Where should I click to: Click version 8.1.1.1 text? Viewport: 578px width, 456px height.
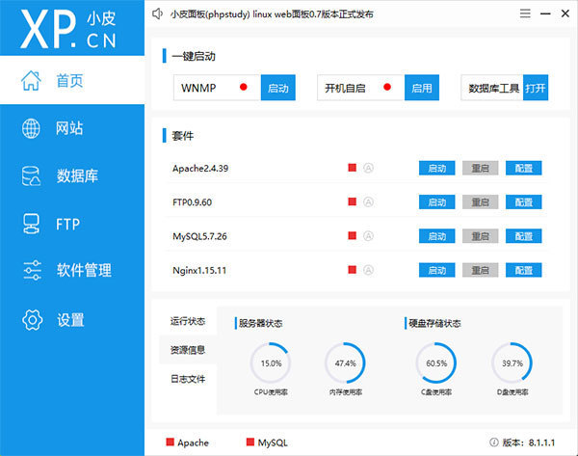click(x=529, y=443)
